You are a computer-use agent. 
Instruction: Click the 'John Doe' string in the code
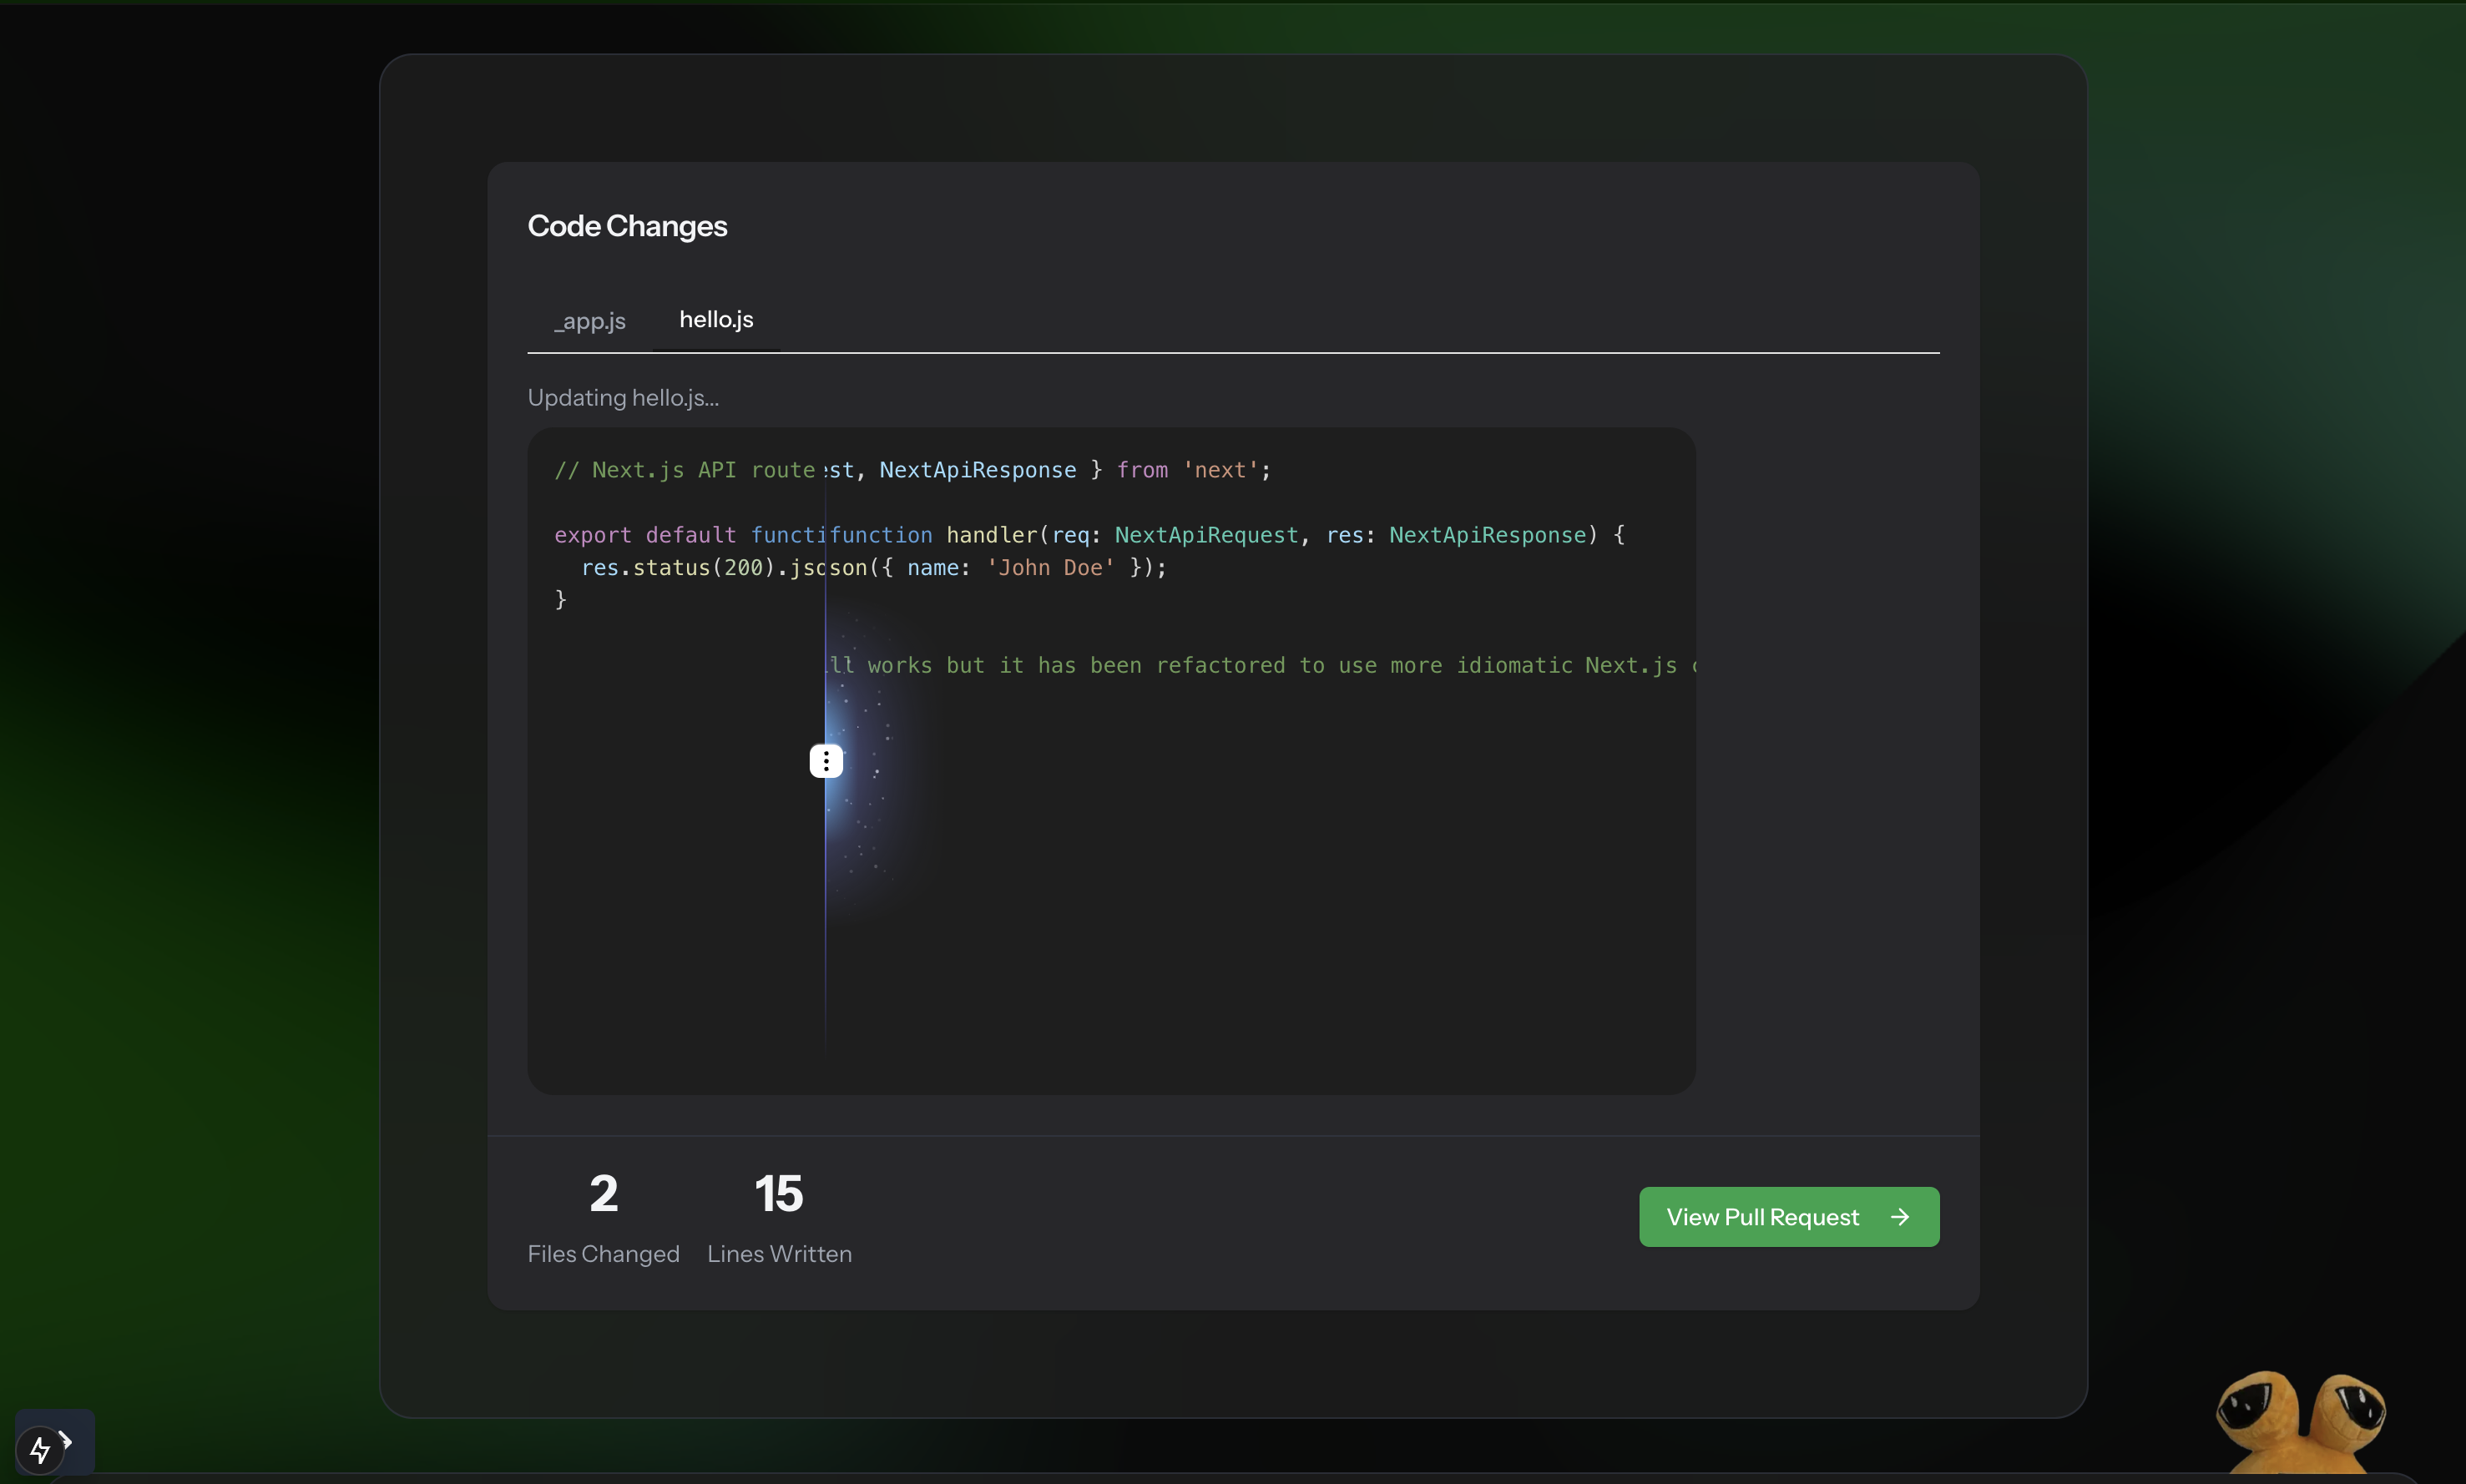[x=1050, y=568]
